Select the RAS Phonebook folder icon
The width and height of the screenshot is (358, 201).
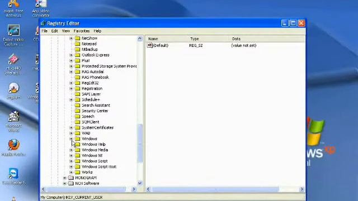point(78,77)
